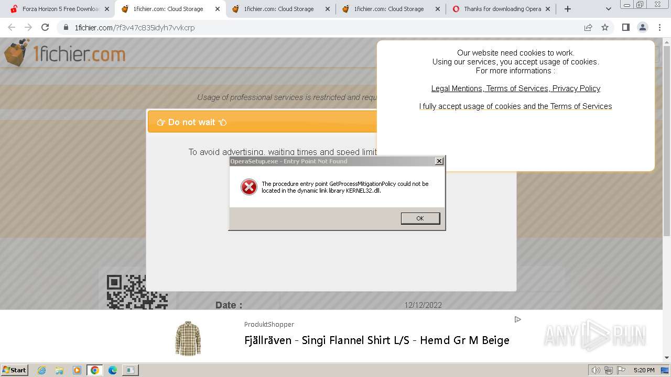Close the Thanks for downloading Opera tab

[547, 9]
